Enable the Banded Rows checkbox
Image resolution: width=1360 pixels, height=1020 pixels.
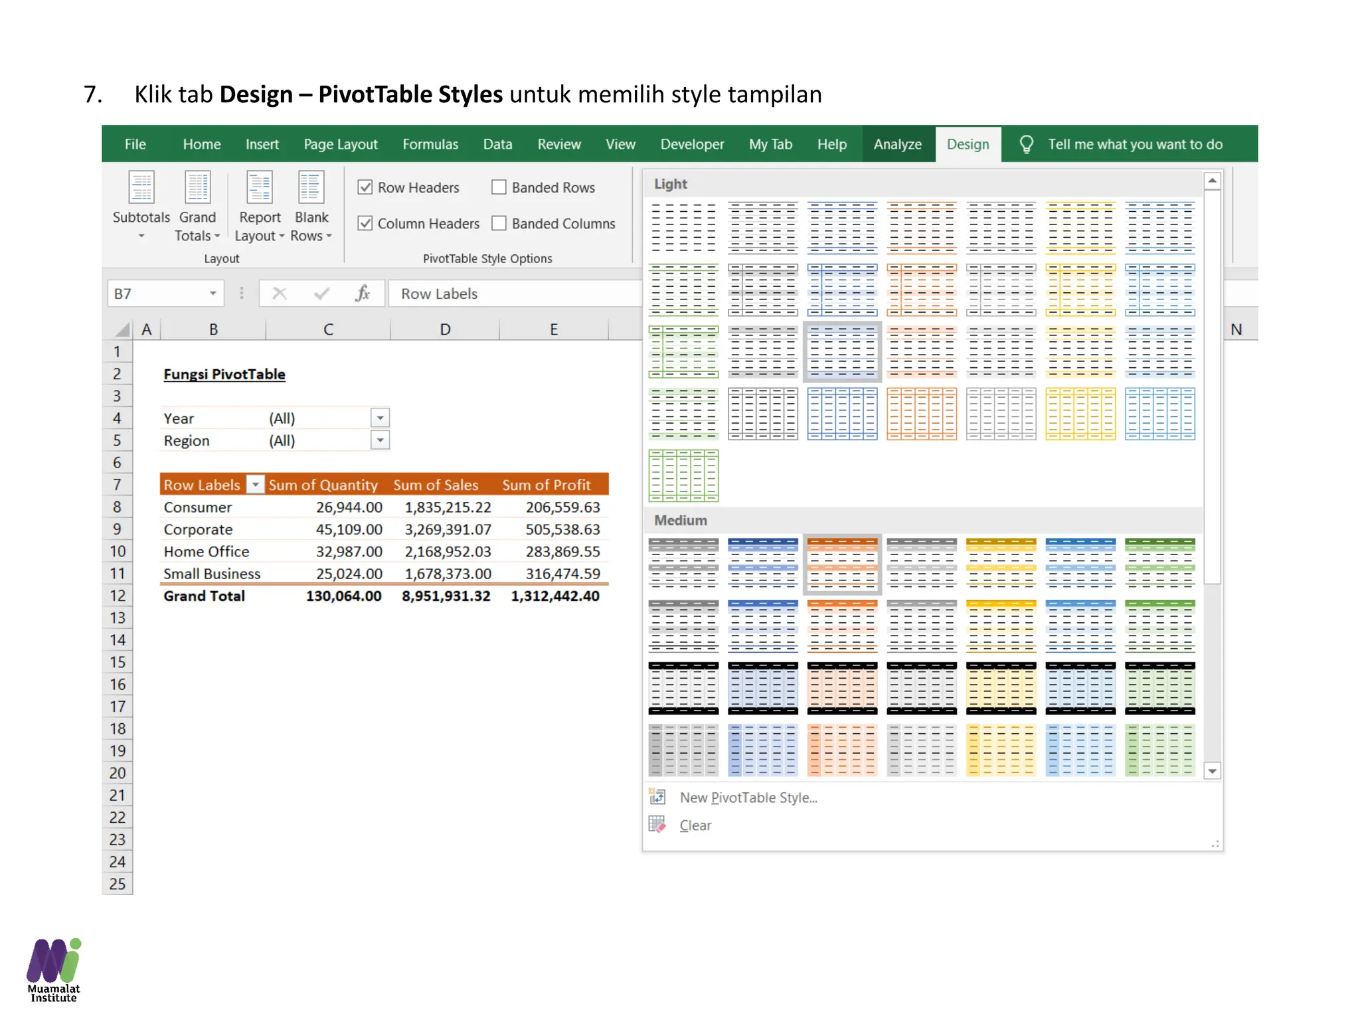pyautogui.click(x=499, y=187)
